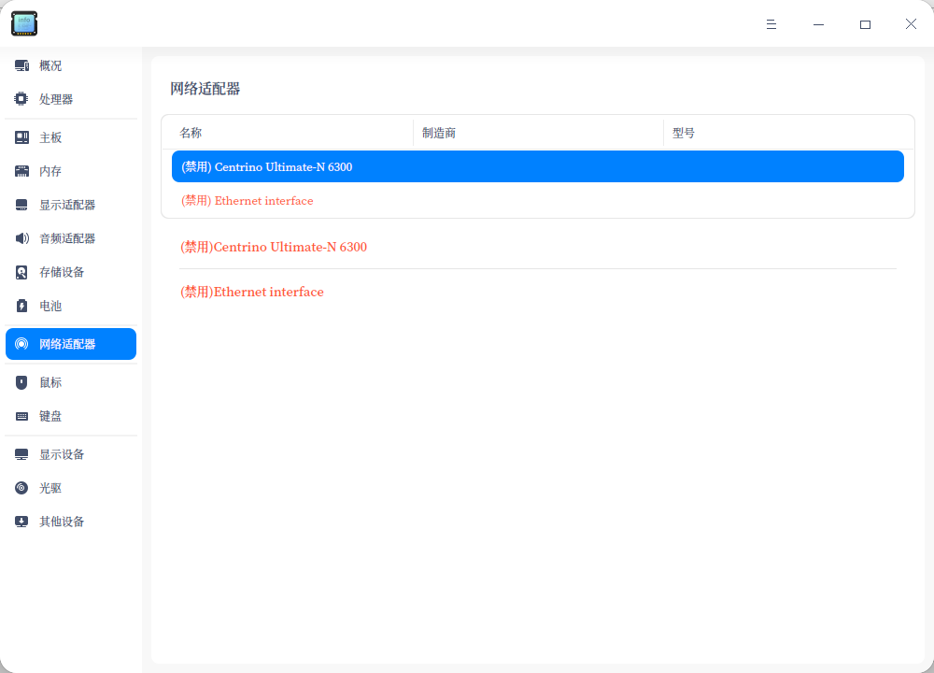This screenshot has width=934, height=673.
Task: Open the 主板 motherboard icon
Action: [x=21, y=137]
